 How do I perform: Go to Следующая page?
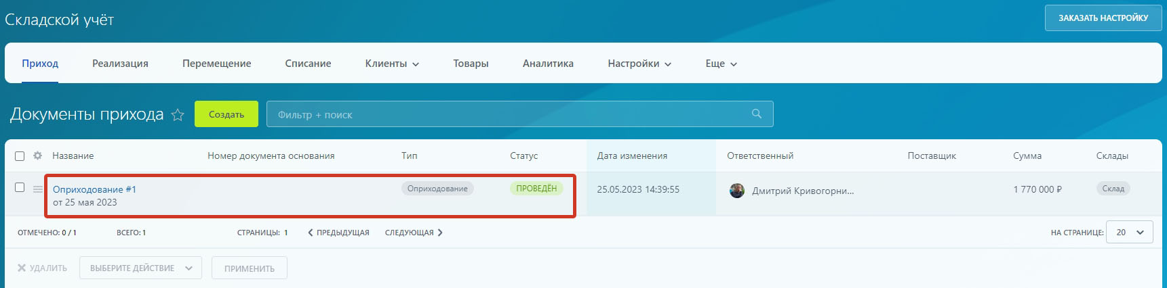click(x=414, y=233)
